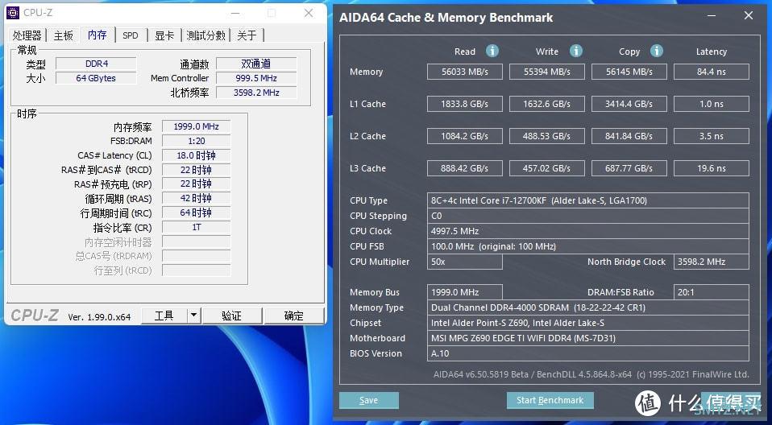Image resolution: width=772 pixels, height=425 pixels.
Task: Click the Memory Read value 56033 MB/s
Action: [465, 72]
